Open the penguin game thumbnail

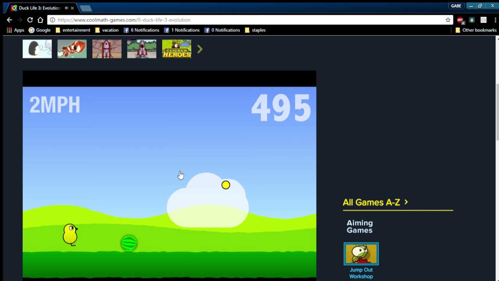[37, 49]
